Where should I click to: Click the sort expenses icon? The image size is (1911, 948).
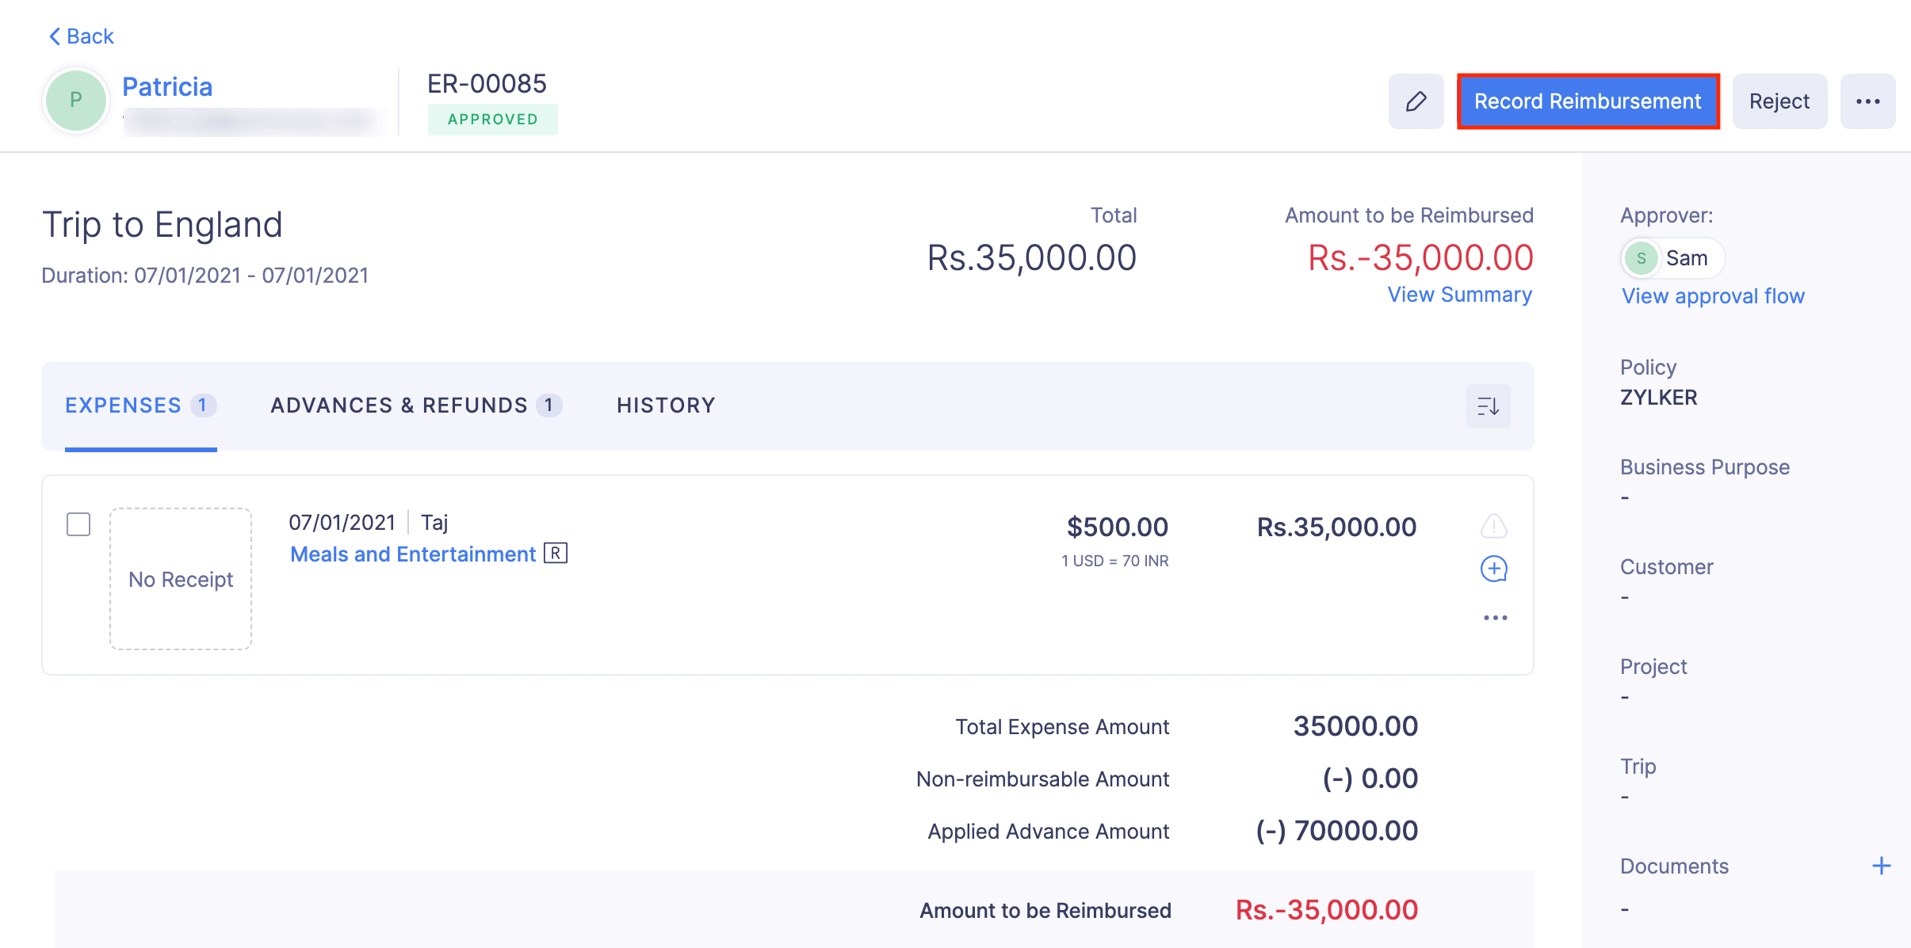[x=1488, y=406]
